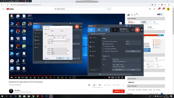Stop recording with red Bandicam button

click(x=137, y=30)
